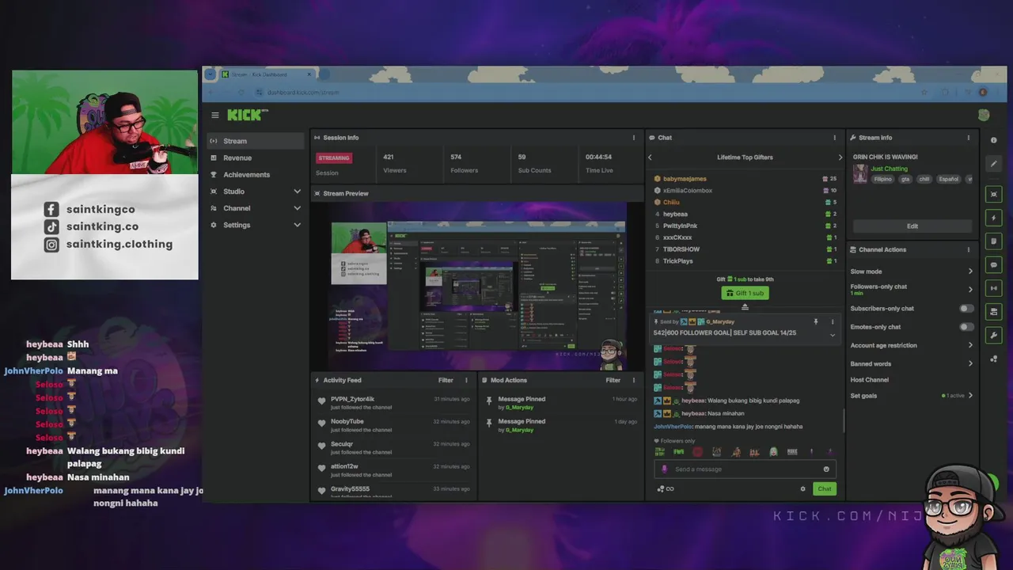1013x570 pixels.
Task: Open the info icon in right toolbar
Action: (x=994, y=140)
